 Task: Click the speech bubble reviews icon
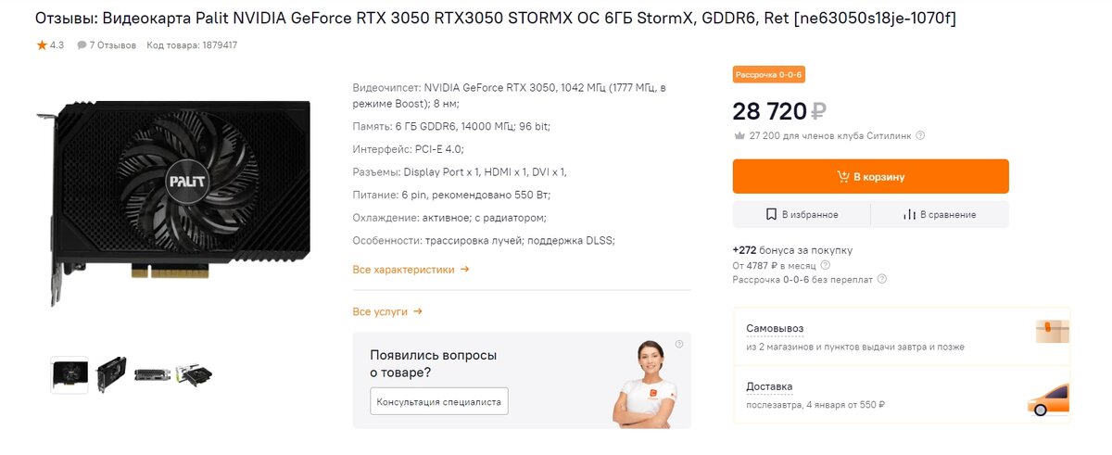tap(82, 44)
